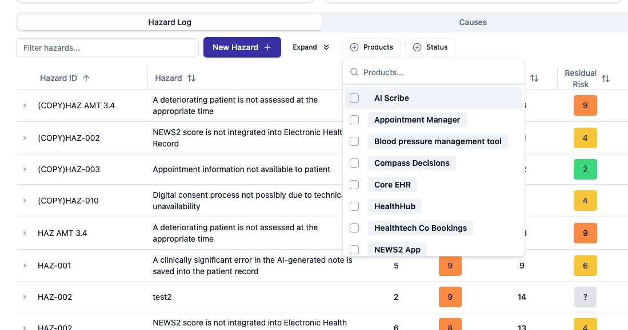Click the value 14 in test2 row
628x330 pixels.
pyautogui.click(x=522, y=297)
